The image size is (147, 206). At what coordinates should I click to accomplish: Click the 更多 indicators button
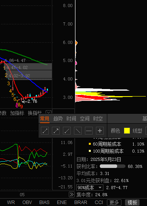pyautogui.click(x=114, y=202)
